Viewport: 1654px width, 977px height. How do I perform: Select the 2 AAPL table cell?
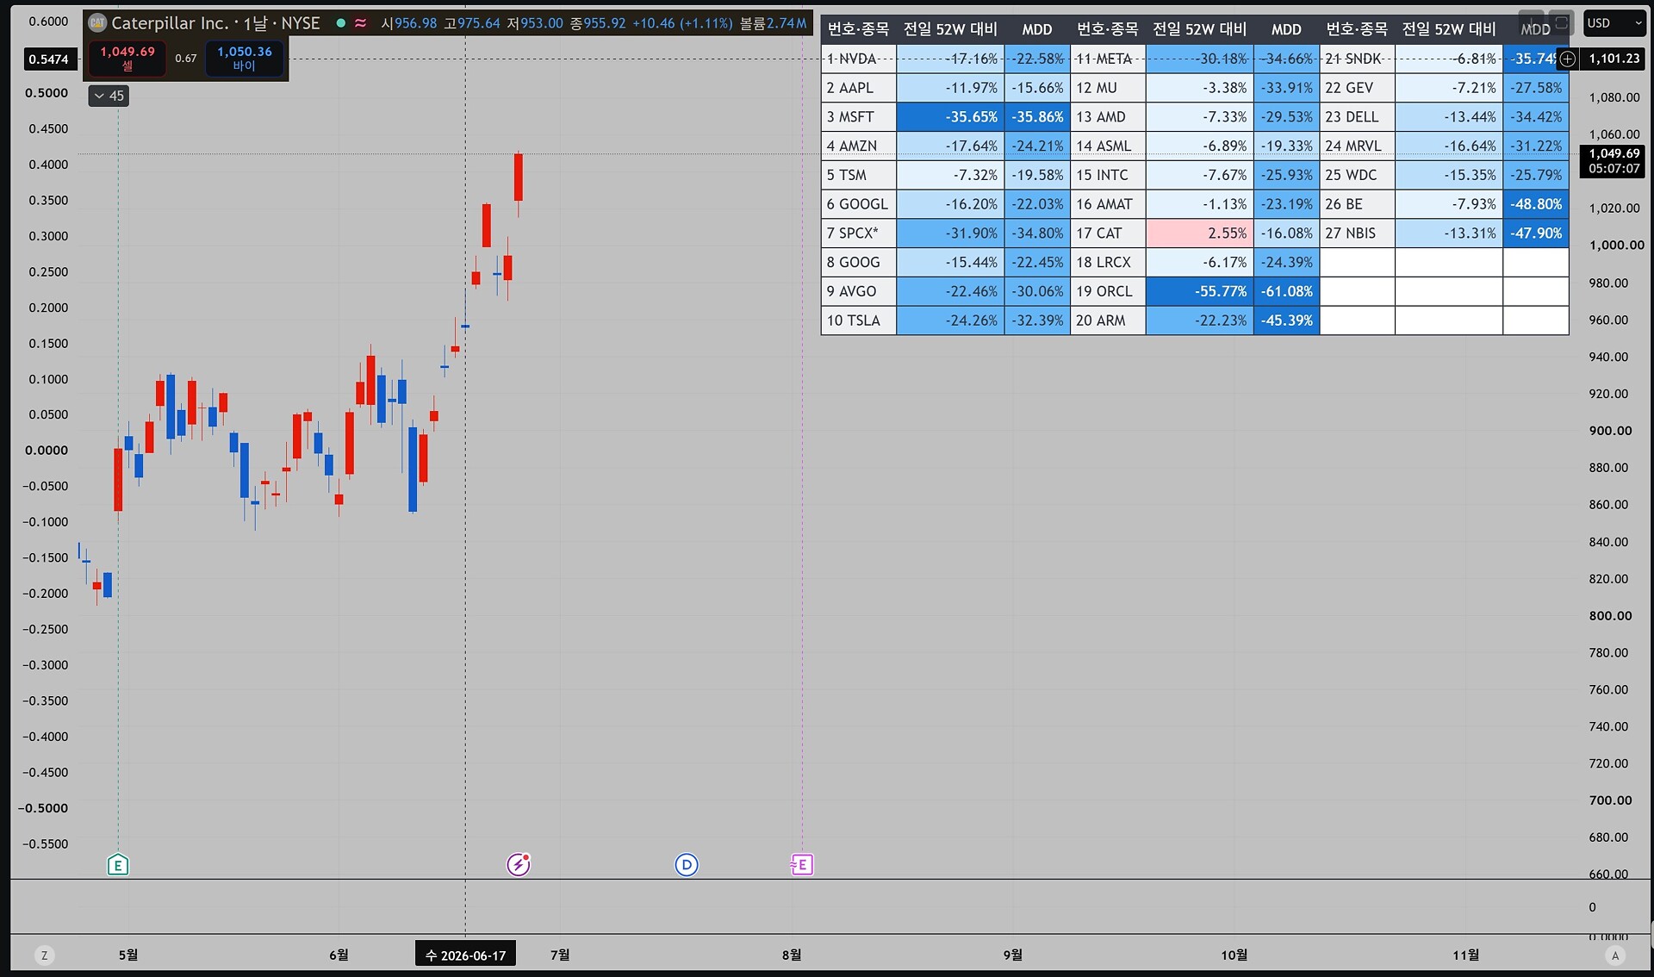(x=859, y=88)
